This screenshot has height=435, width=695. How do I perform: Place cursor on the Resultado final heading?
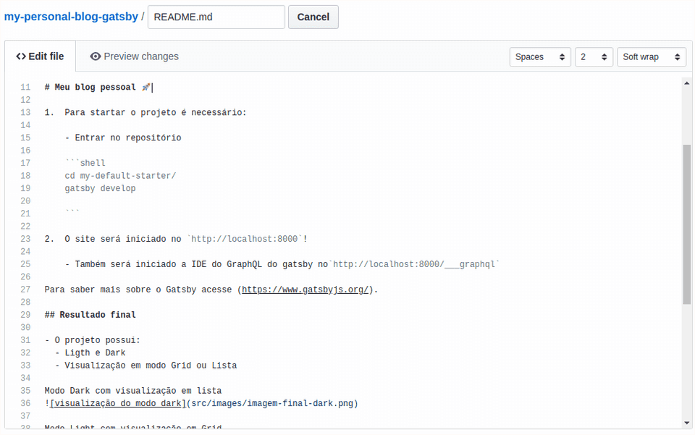[x=90, y=314]
